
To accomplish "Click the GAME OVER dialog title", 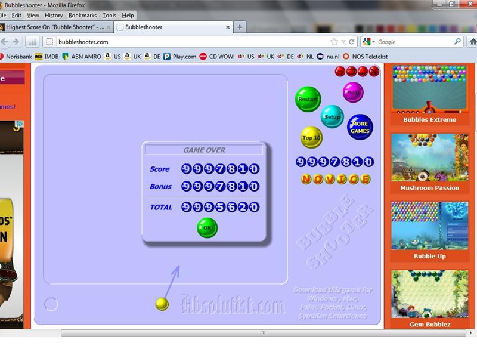I will [x=204, y=150].
